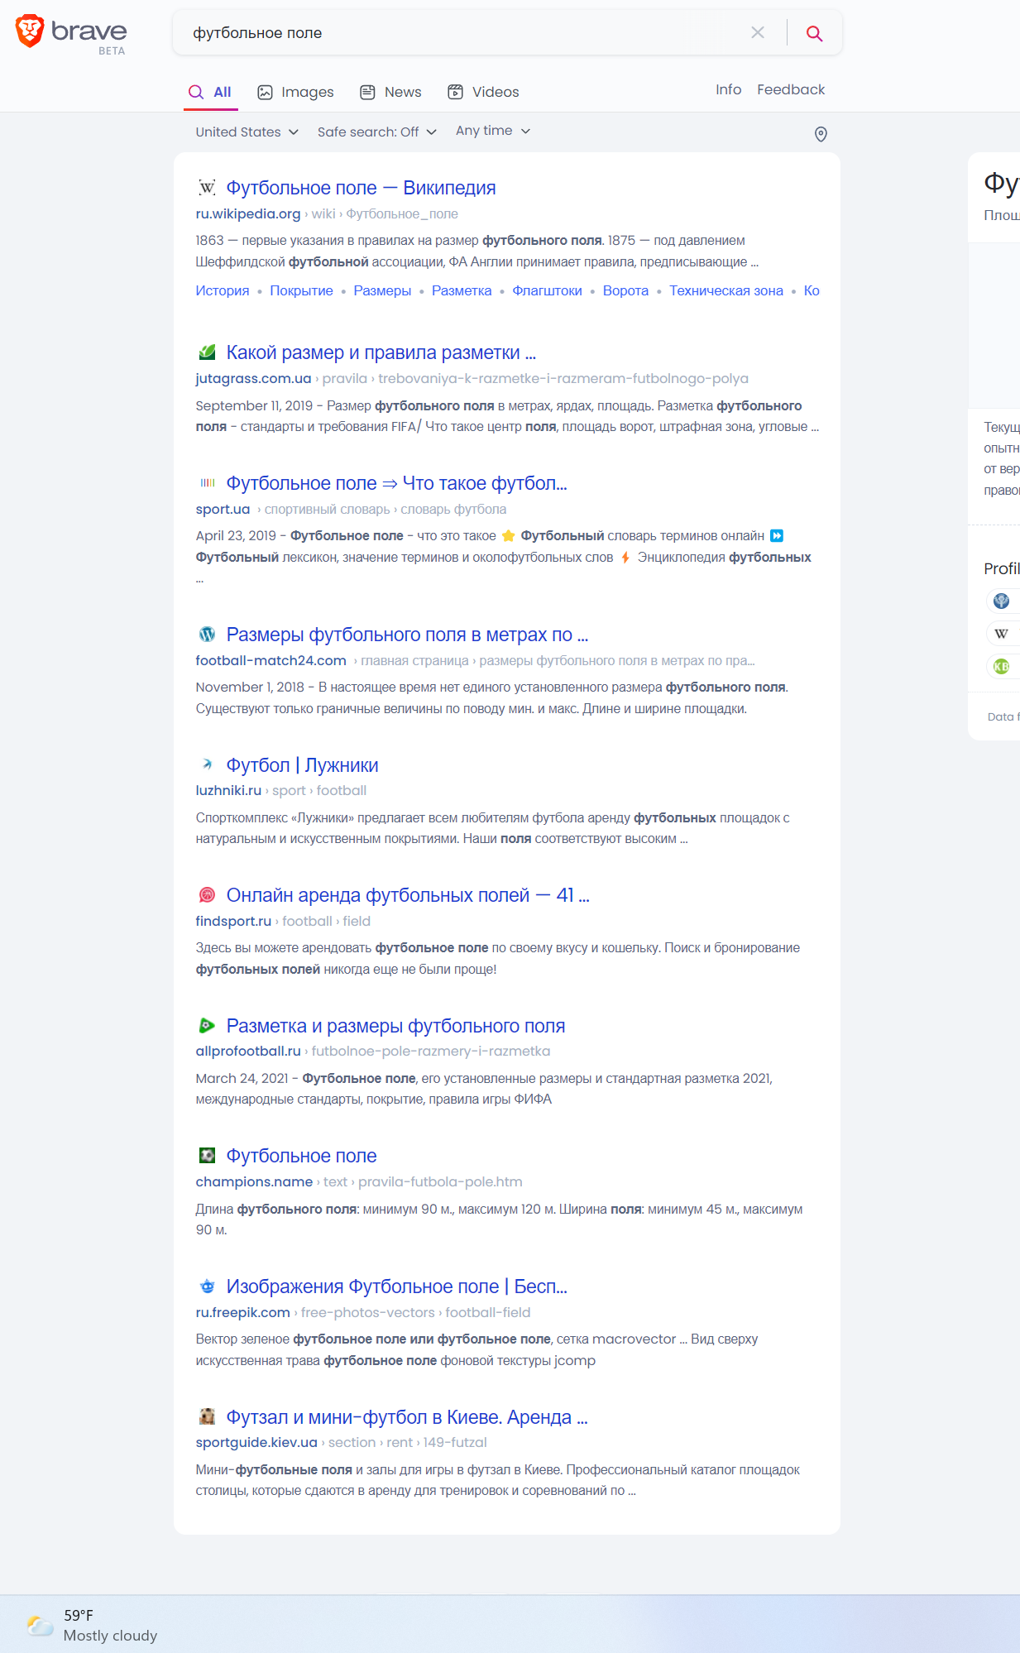Open the Any time filter dropdown
The image size is (1020, 1653).
[493, 131]
